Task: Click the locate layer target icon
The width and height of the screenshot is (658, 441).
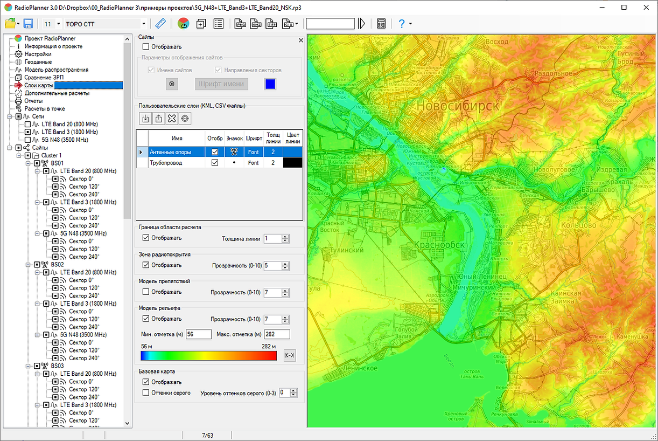Action: (x=185, y=119)
